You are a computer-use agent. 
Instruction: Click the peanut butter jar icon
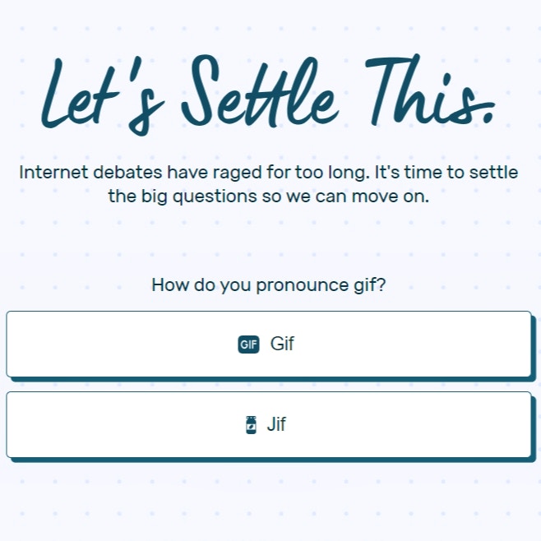click(x=251, y=425)
